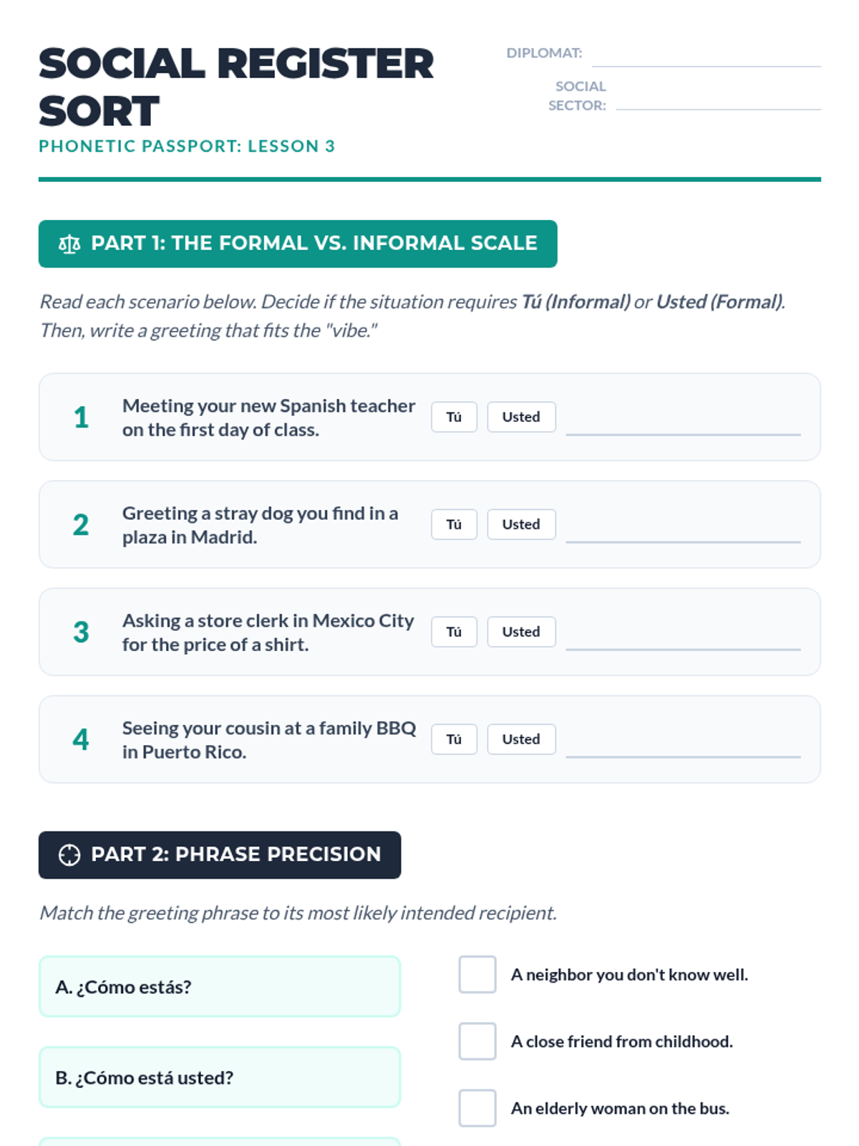Check the box for neighbor you don't know well

[x=477, y=974]
